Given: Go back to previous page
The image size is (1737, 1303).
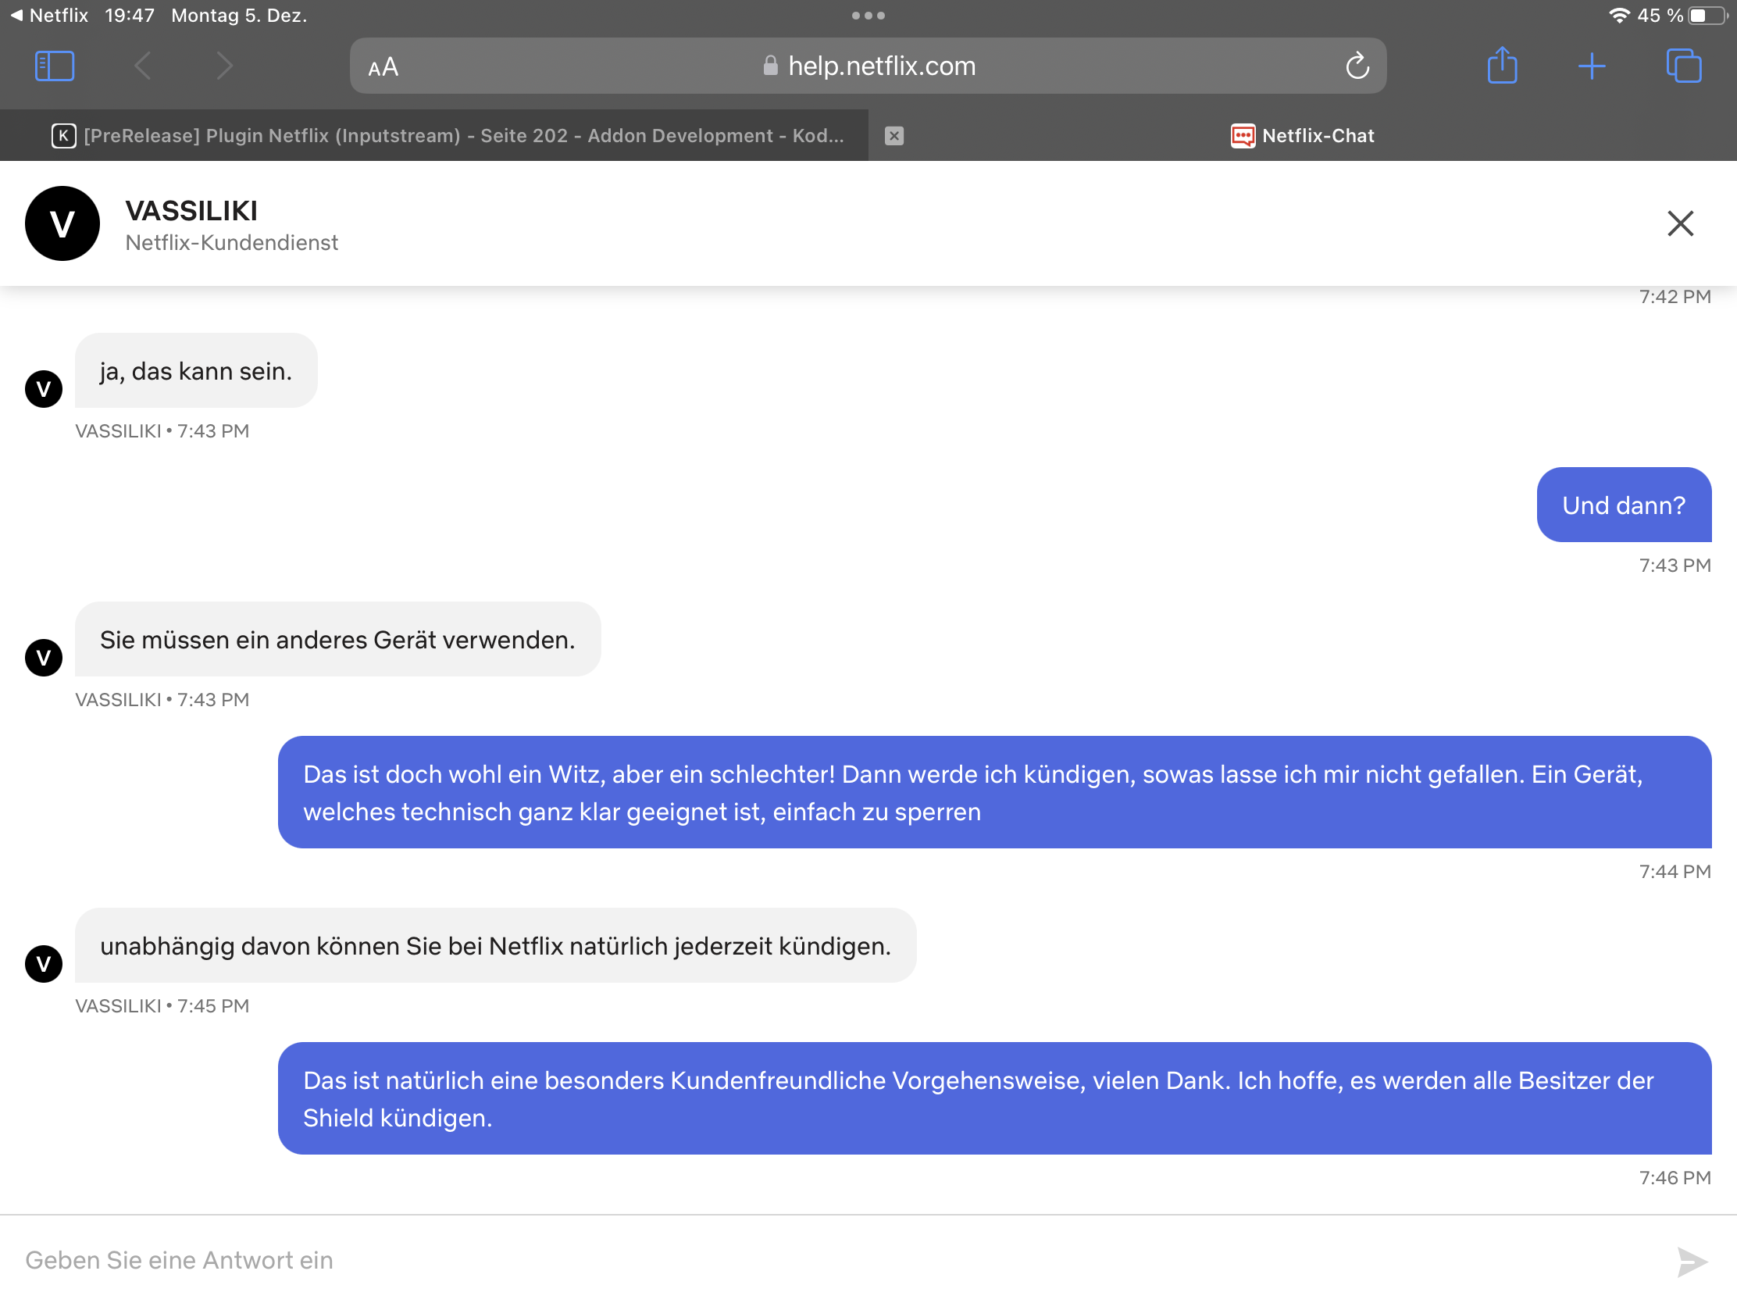Looking at the screenshot, I should tap(143, 66).
